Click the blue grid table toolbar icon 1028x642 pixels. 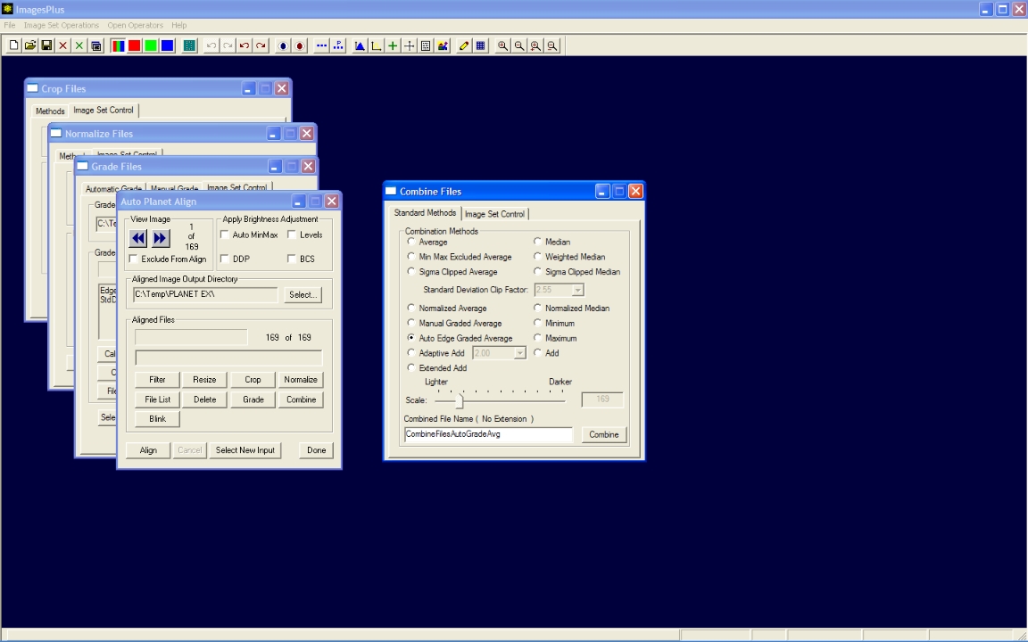coord(481,45)
